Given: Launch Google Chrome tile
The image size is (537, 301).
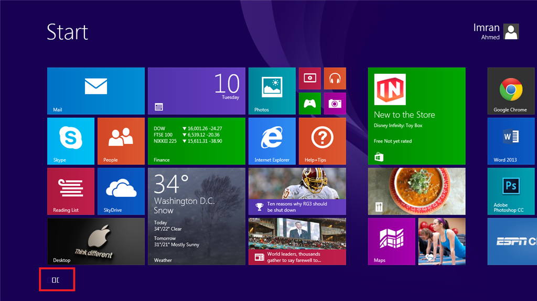Looking at the screenshot, I should coord(511,91).
